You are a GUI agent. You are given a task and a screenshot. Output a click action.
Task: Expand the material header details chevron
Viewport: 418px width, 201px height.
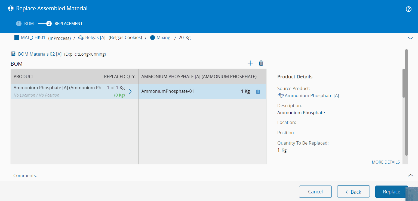click(x=411, y=38)
